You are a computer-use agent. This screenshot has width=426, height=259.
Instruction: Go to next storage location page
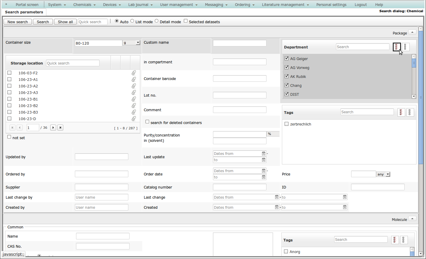pyautogui.click(x=53, y=128)
